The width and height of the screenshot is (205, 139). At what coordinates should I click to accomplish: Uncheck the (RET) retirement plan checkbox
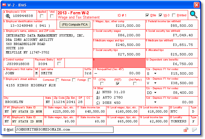[x=118, y=84]
